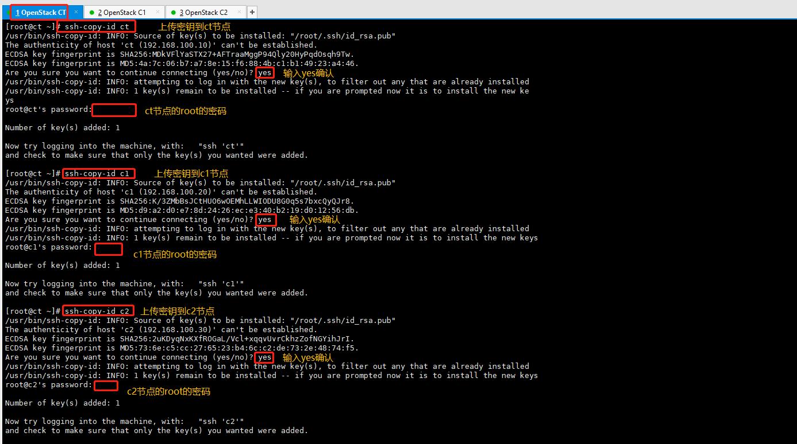Click the command text 'ssh-copy-id c1'
The width and height of the screenshot is (797, 444).
pyautogui.click(x=97, y=173)
